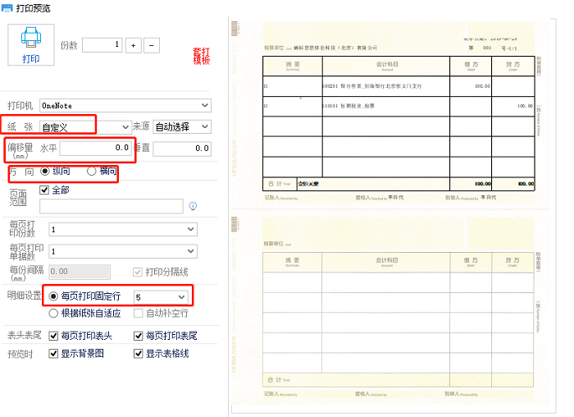Choose 根据纸张自适应 radio option
The image size is (574, 417).
pos(54,313)
